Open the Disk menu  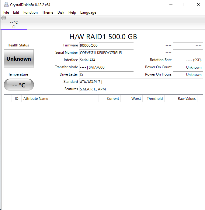pos(61,12)
